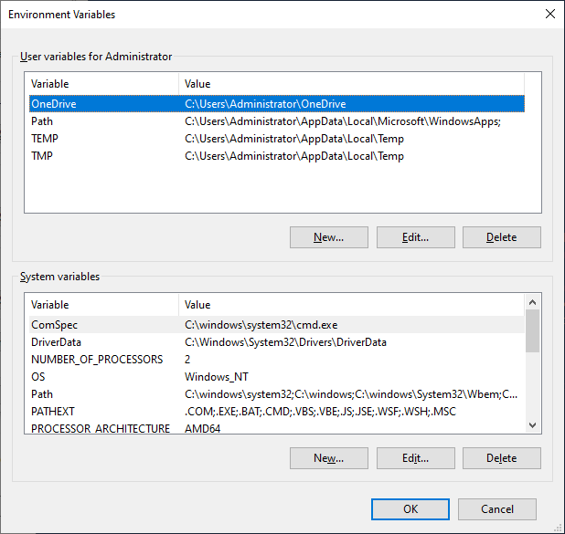
Task: Click the system variables scroll up arrow
Action: (533, 302)
